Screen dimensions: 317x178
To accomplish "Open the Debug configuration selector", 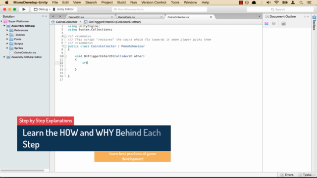I will pyautogui.click(x=42, y=9).
